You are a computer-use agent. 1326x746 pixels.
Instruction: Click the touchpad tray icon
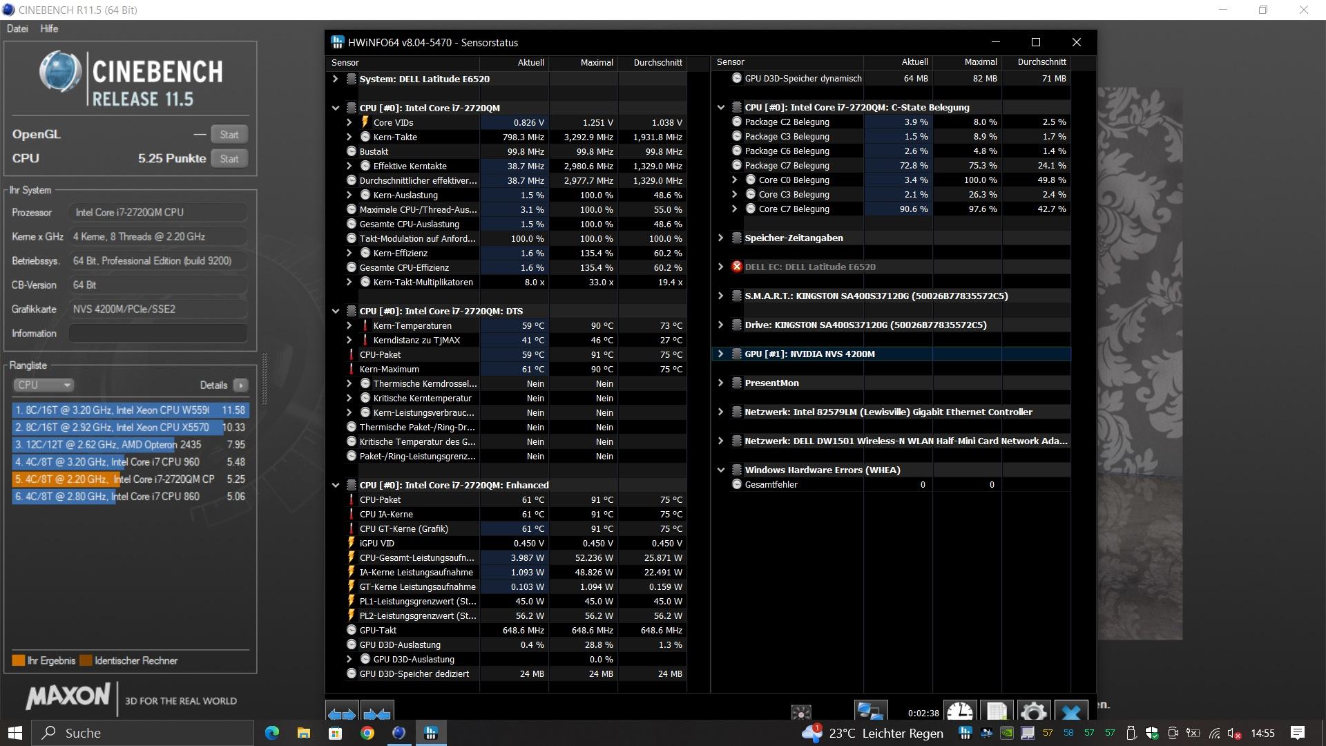(x=1028, y=733)
